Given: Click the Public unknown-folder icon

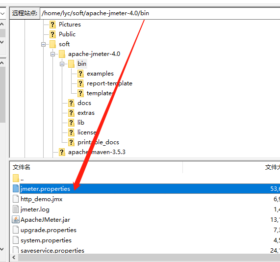Looking at the screenshot, I should click(52, 34).
